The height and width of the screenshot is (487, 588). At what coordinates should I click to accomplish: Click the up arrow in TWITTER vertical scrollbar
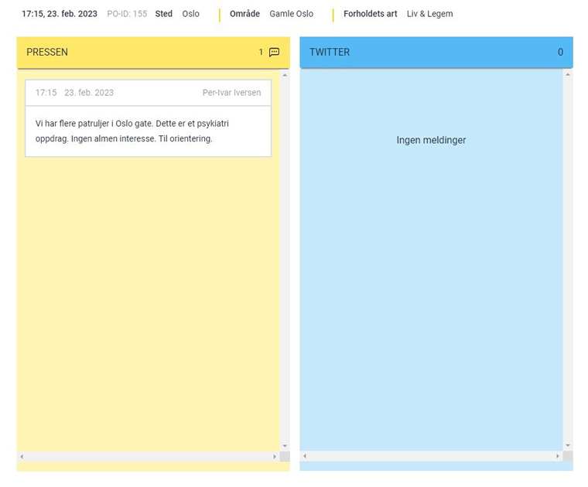coord(568,74)
